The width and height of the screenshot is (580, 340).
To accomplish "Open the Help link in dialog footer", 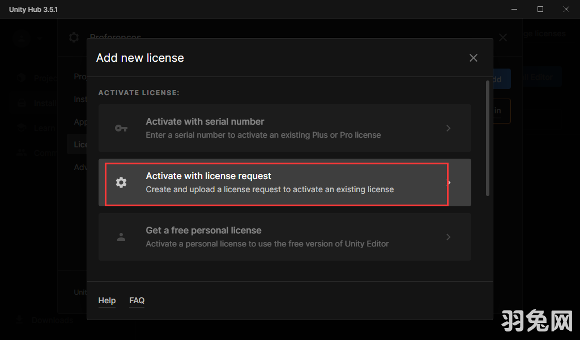I will 107,300.
